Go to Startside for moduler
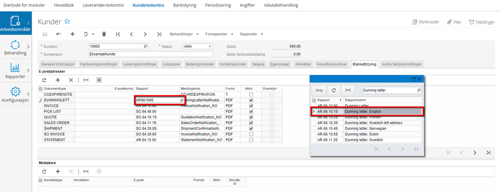This screenshot has width=501, height=192. click(24, 5)
